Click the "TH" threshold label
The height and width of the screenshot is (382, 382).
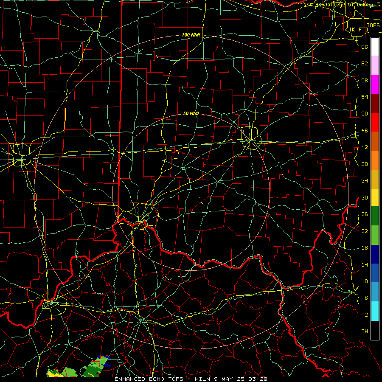pos(365,331)
